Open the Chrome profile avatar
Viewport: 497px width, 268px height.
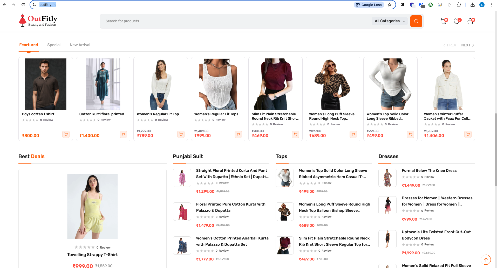point(482,5)
